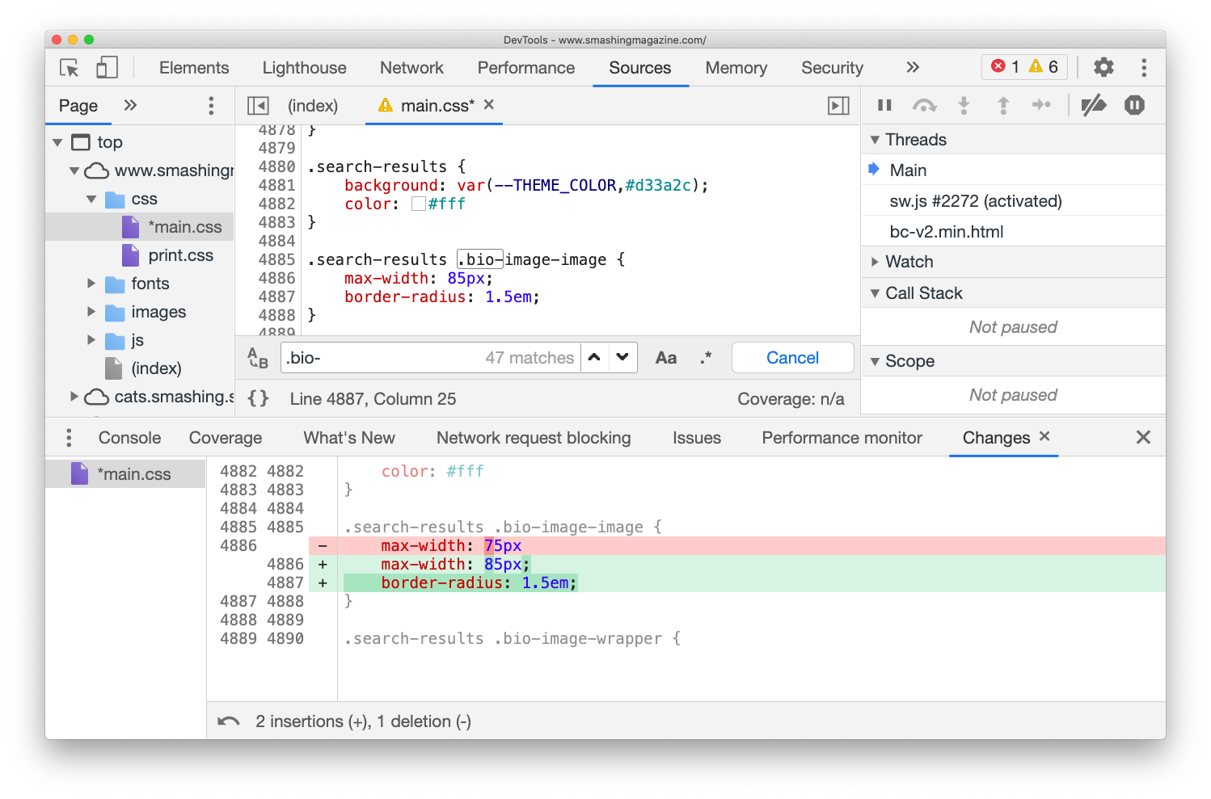The width and height of the screenshot is (1211, 799).
Task: Show more navigator tabs chevron
Action: tap(130, 105)
